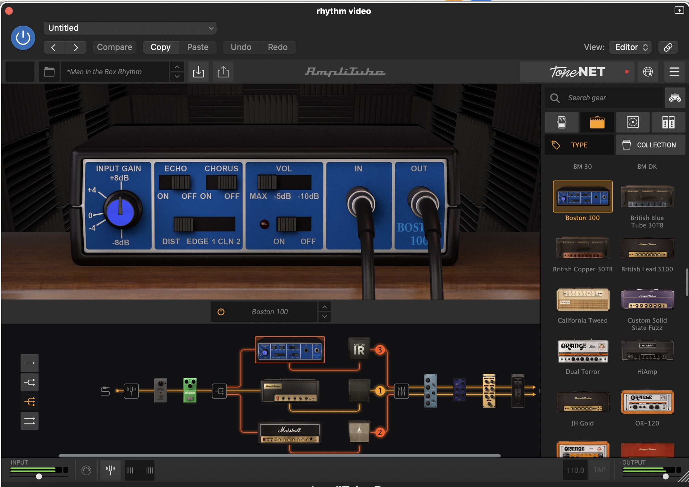Viewport: 689px width, 487px height.
Task: Flip the ECHO on/off switch
Action: (x=175, y=183)
